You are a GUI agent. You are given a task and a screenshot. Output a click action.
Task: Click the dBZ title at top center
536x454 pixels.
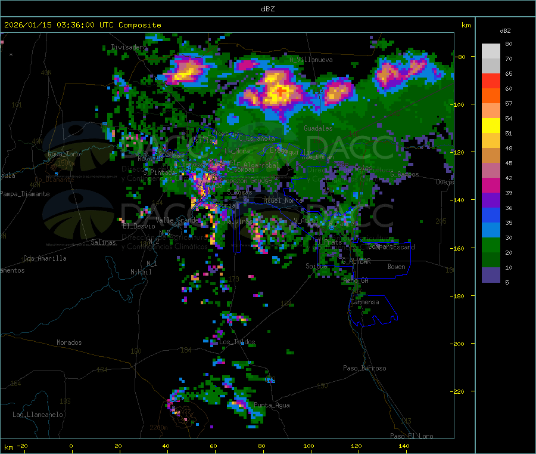(267, 9)
